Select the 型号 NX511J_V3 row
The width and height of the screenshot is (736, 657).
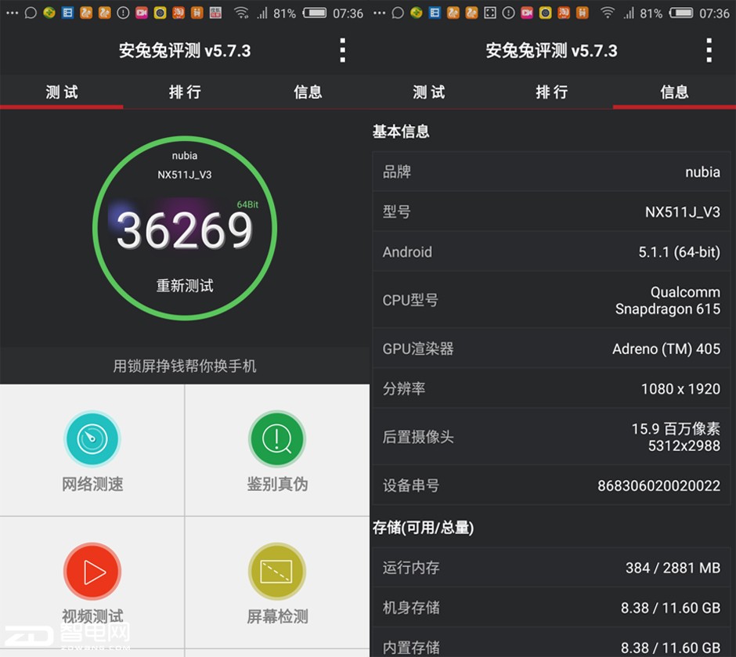tap(551, 211)
